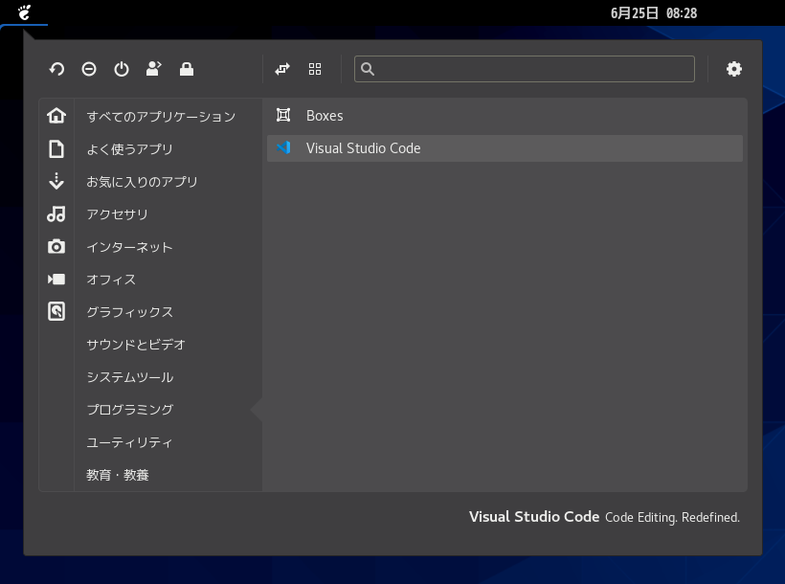Launch the Boxes application
The image size is (785, 584).
click(x=505, y=116)
